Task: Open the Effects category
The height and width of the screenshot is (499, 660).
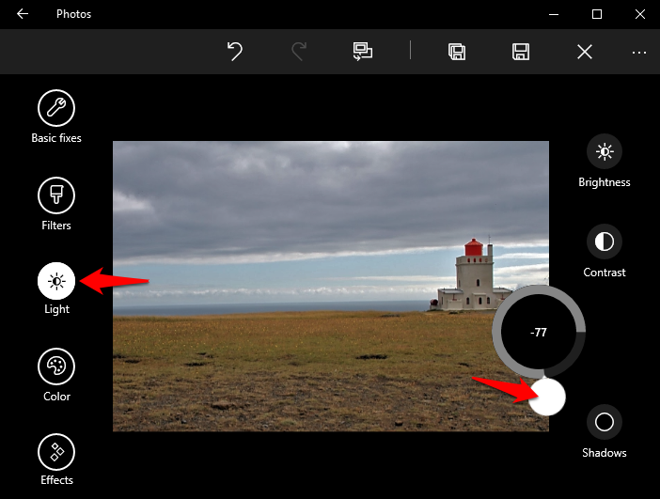Action: point(56,452)
